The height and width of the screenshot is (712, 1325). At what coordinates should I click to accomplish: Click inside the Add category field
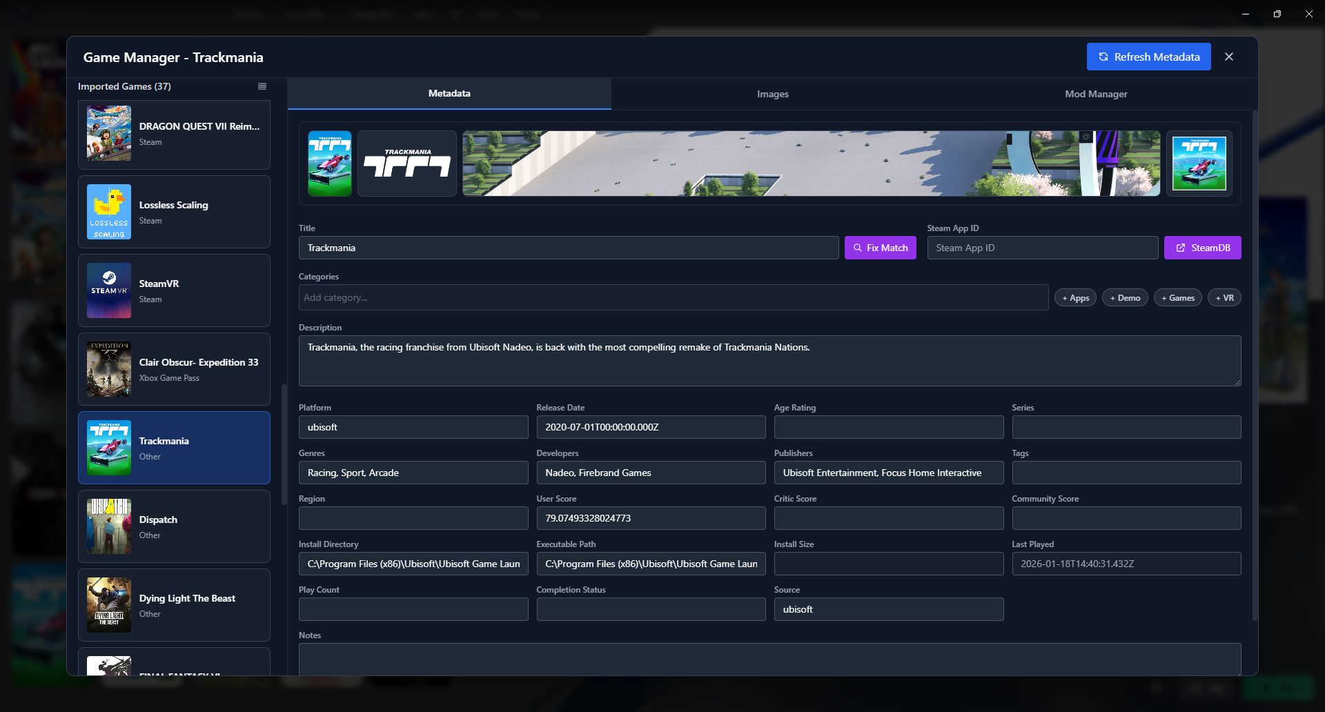click(673, 297)
